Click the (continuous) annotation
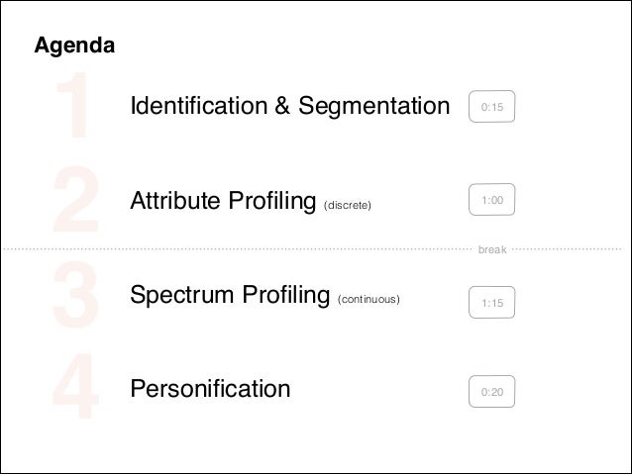Image resolution: width=632 pixels, height=474 pixels. click(369, 298)
